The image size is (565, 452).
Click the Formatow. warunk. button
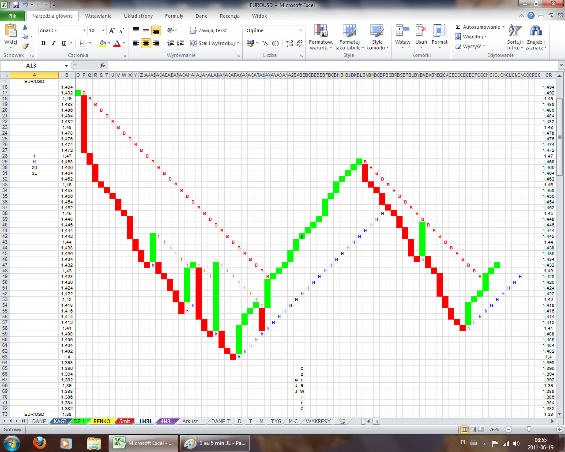pos(321,37)
